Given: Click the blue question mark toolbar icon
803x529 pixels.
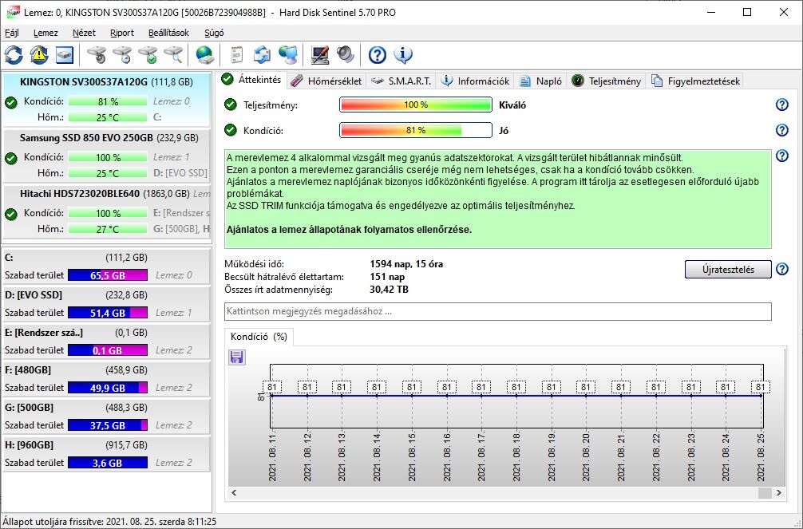Looking at the screenshot, I should point(378,55).
